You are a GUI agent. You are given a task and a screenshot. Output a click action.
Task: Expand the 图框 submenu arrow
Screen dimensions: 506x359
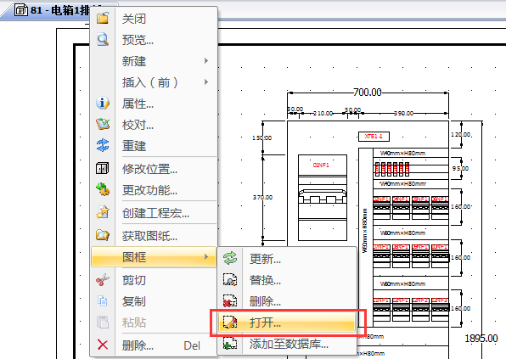coord(206,257)
